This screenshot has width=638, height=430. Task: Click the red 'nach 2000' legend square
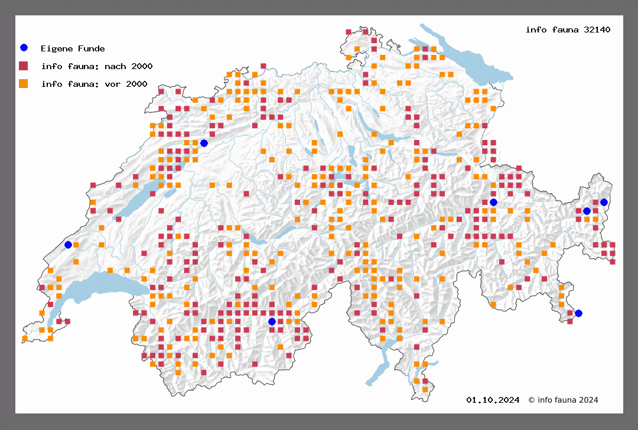coord(24,66)
